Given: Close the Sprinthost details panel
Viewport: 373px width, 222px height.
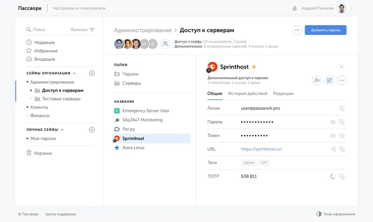Looking at the screenshot, I should 341,67.
